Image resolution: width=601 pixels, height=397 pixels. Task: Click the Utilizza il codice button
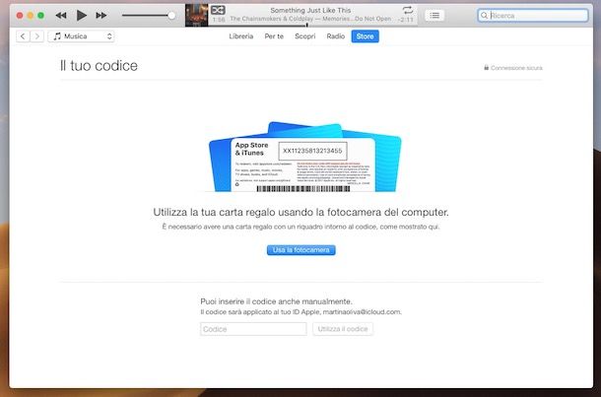pos(343,329)
